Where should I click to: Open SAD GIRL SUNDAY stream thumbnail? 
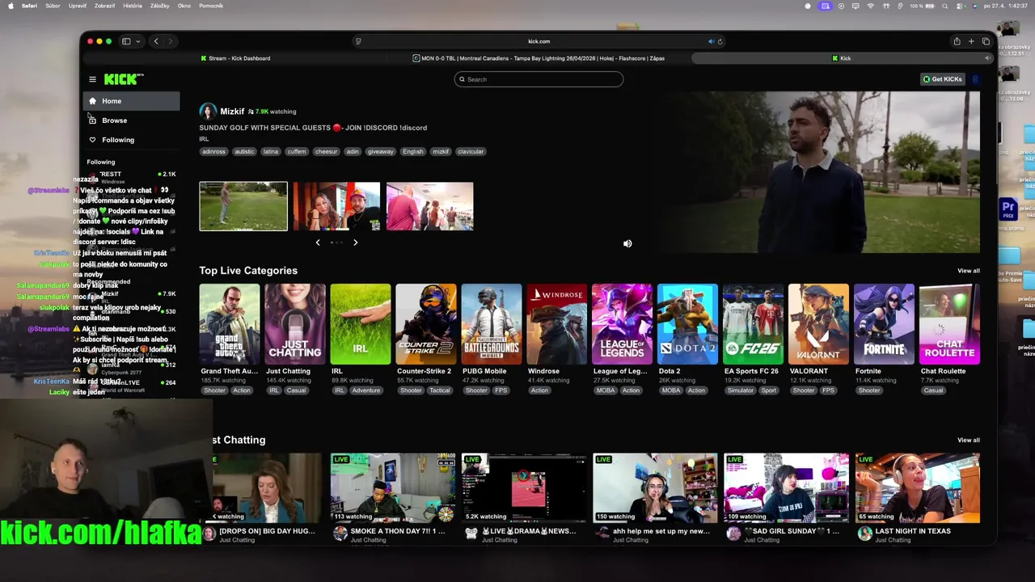click(786, 487)
